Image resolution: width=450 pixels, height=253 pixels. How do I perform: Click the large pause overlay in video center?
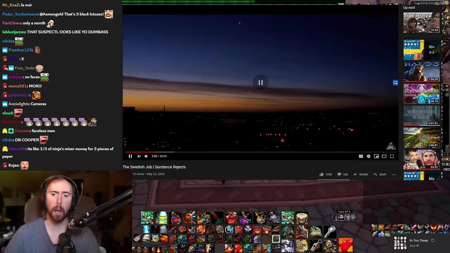261,83
